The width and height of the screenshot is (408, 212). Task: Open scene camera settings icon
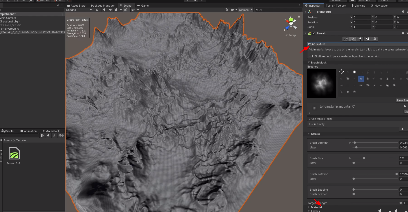(x=232, y=10)
